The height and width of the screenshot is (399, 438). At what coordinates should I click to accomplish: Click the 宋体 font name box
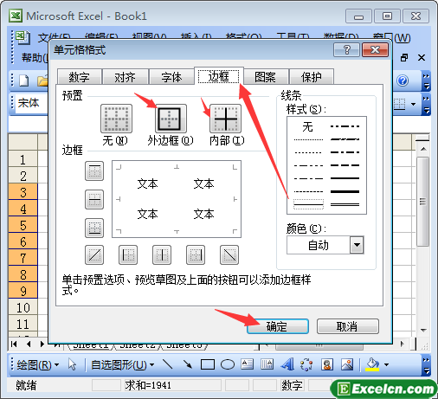(32, 103)
